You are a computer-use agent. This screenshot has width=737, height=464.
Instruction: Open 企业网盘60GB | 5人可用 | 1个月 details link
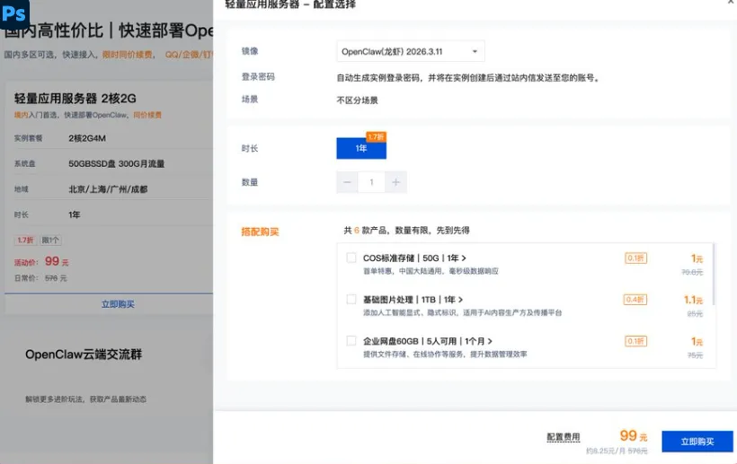click(427, 341)
